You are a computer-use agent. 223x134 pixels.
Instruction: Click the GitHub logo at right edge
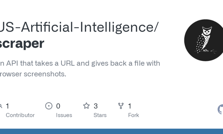click(221, 109)
